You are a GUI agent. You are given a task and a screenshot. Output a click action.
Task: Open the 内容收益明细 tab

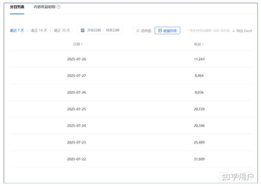44,7
